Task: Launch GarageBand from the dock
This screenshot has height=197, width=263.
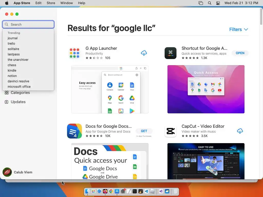Action: click(140, 191)
